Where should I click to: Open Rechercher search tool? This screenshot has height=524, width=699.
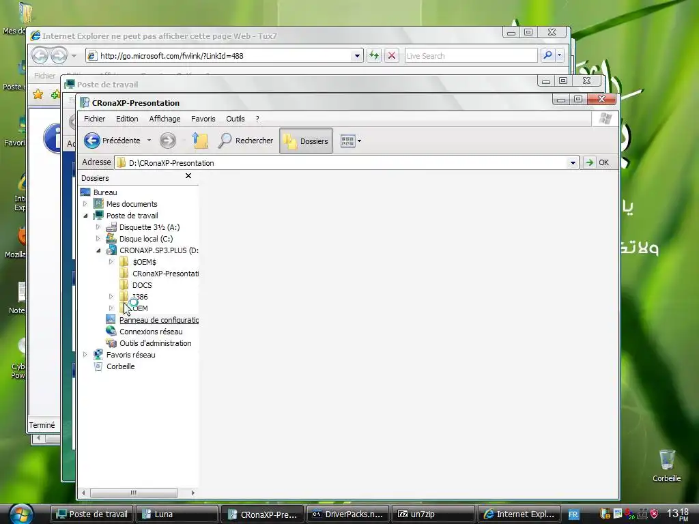point(246,141)
